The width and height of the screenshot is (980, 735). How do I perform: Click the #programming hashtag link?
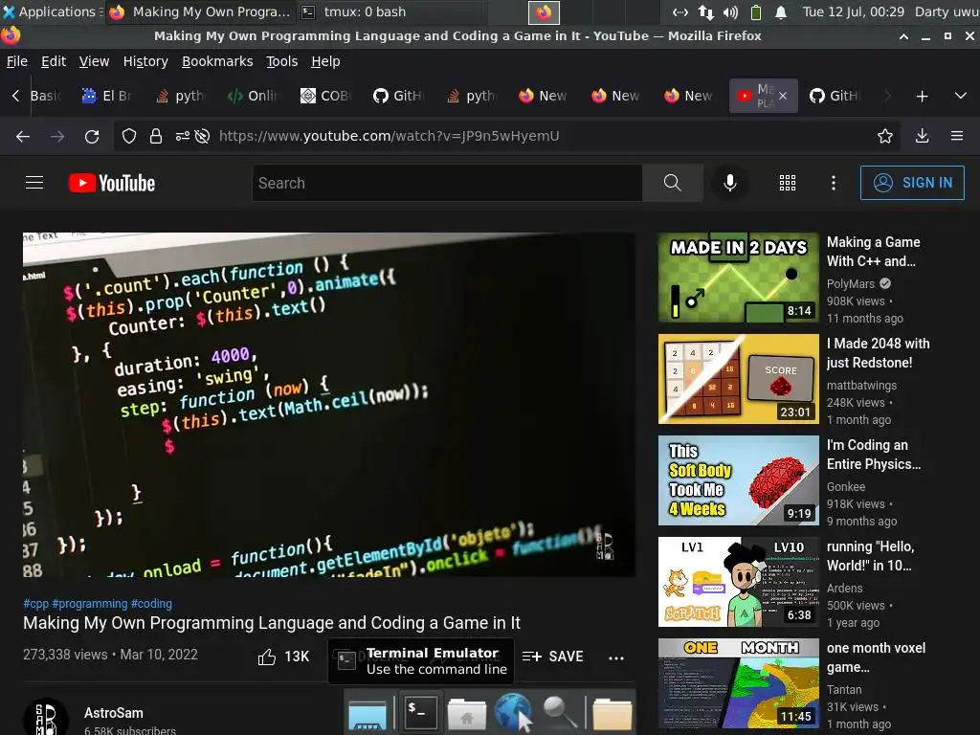click(x=89, y=604)
